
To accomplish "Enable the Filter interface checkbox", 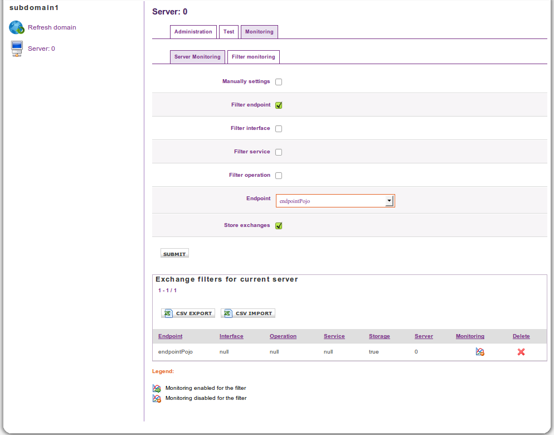I will click(279, 129).
